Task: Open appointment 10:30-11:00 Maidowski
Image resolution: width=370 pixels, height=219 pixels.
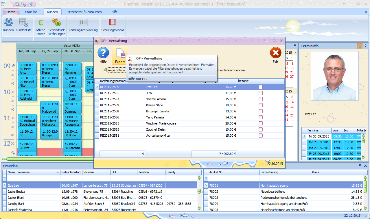Action: click(x=49, y=107)
